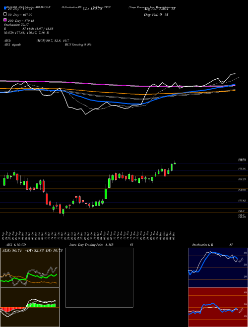Click the 'BUY Growing @ 5%' ADX signal text

click(x=78, y=45)
